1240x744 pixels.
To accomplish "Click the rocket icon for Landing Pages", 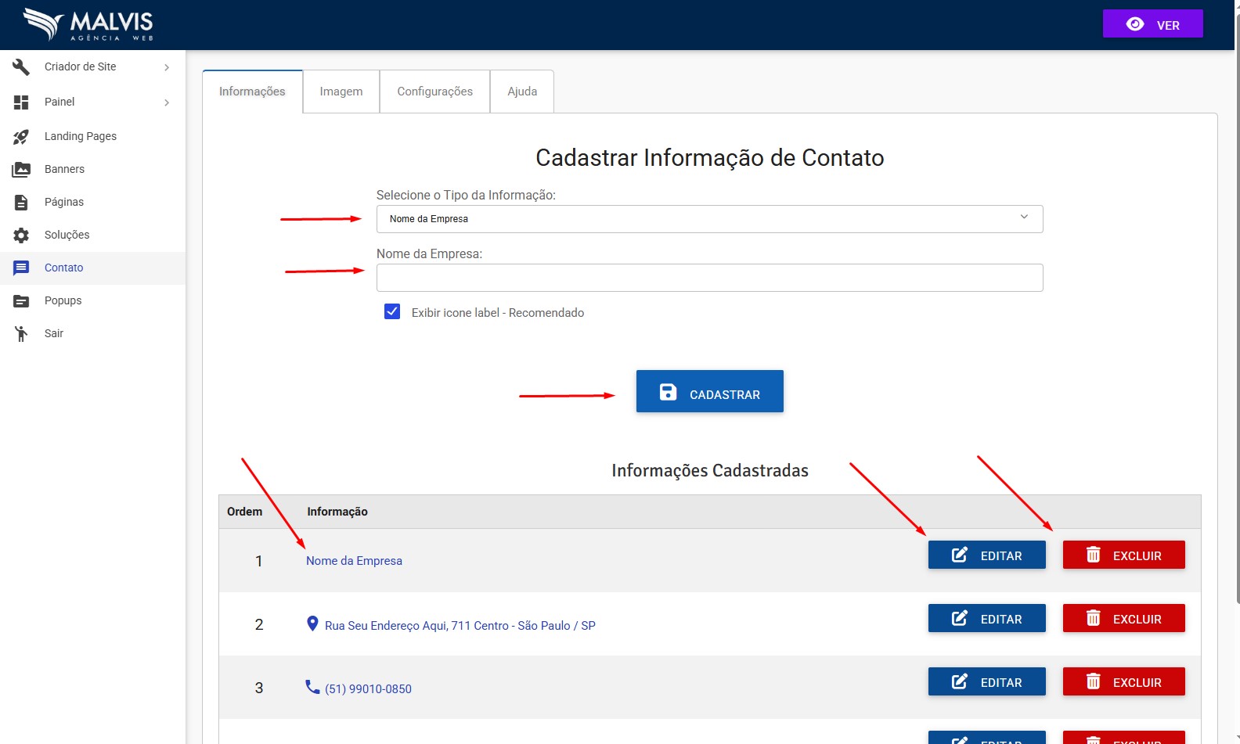I will (21, 137).
